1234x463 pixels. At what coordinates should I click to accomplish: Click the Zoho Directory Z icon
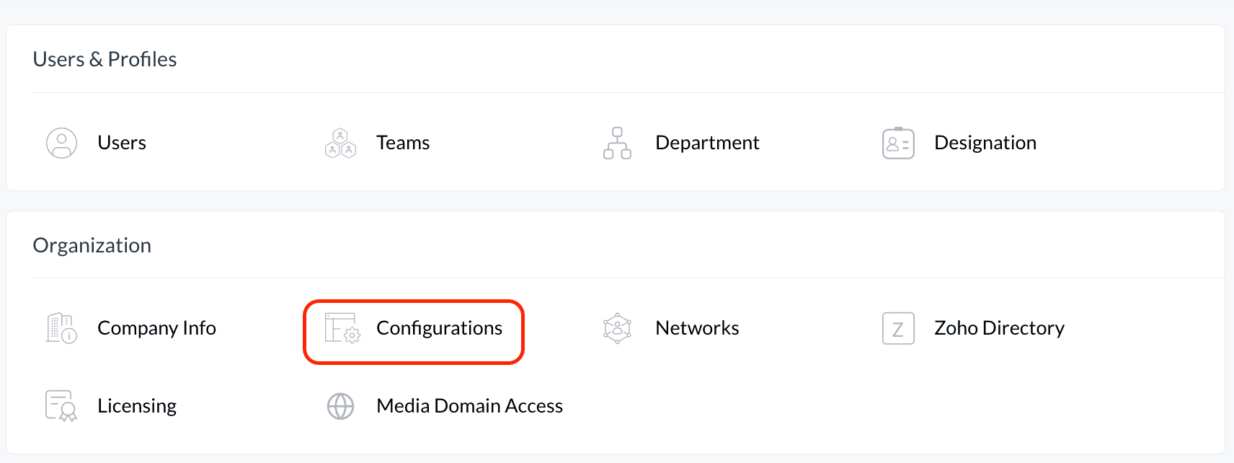(898, 328)
